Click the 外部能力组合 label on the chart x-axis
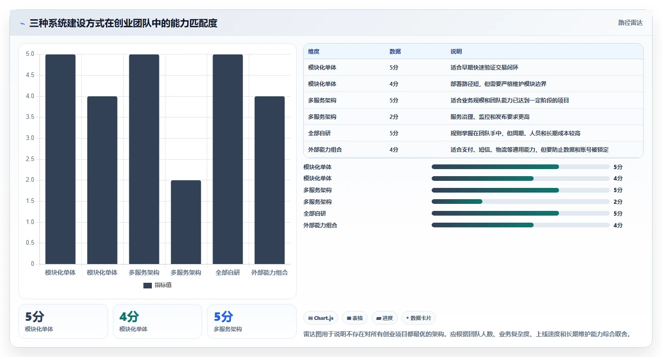This screenshot has width=662, height=357. click(269, 272)
